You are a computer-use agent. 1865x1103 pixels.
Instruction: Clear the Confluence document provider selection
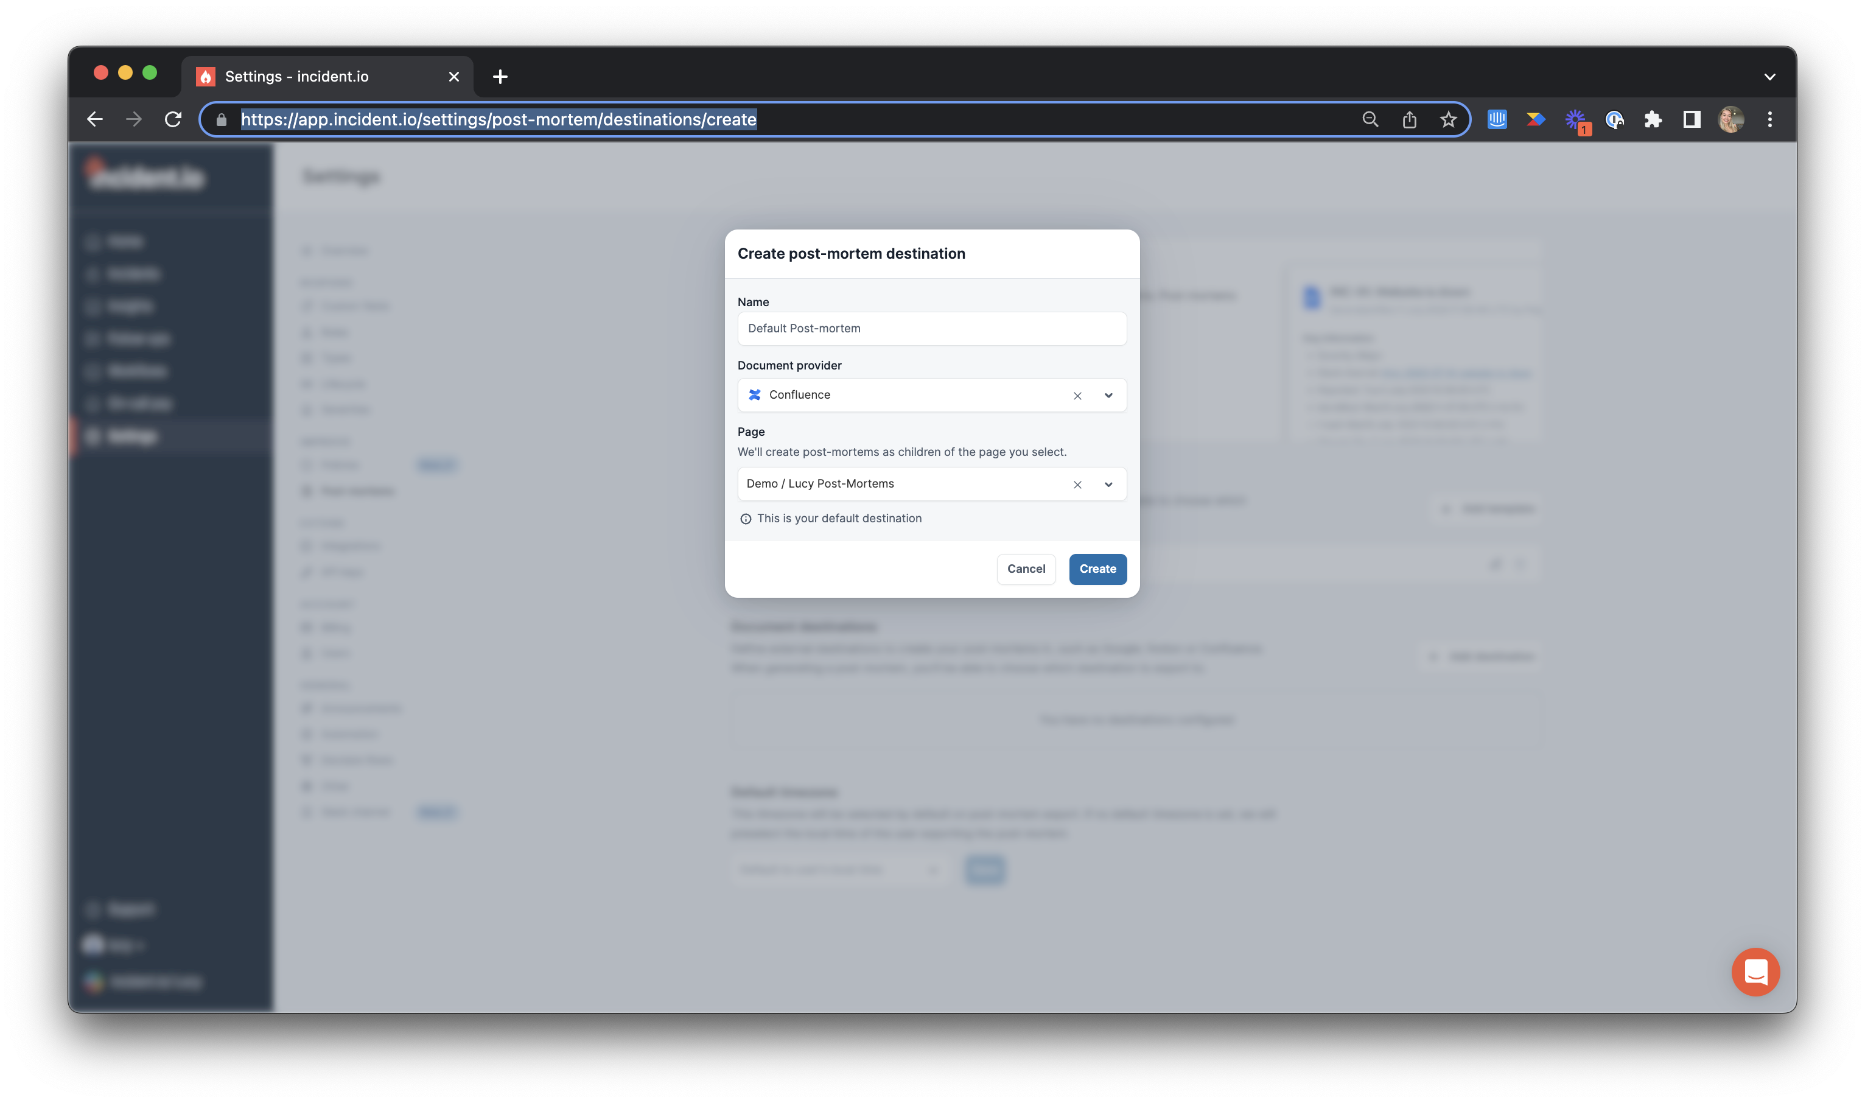tap(1077, 396)
